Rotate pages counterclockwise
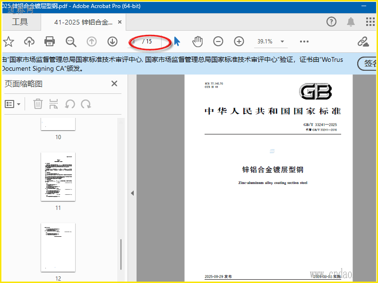Image resolution: width=378 pixels, height=283 pixels. (70, 104)
